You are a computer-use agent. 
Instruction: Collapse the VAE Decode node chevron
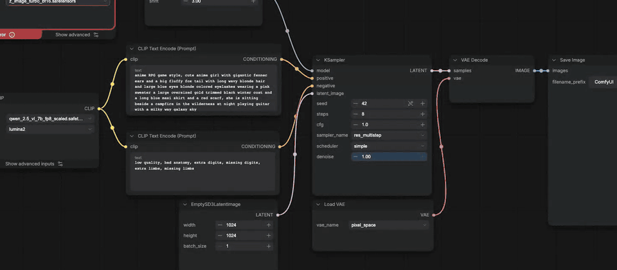point(455,60)
